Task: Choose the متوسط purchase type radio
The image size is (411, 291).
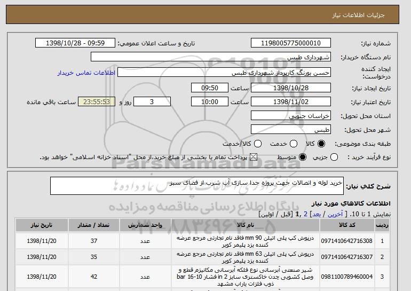Action: (303, 158)
